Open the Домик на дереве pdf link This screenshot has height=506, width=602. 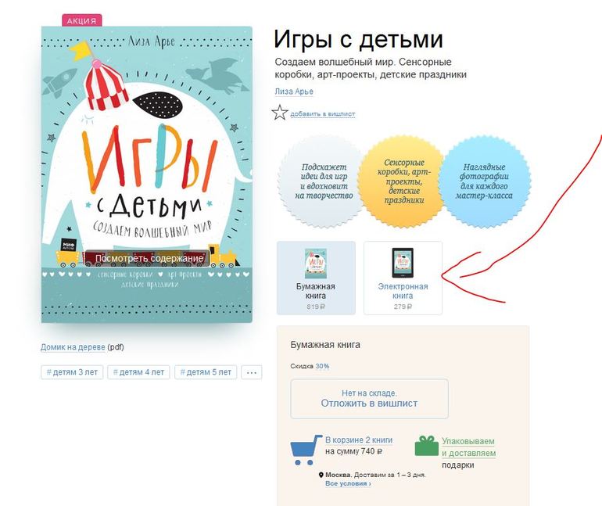pos(73,347)
